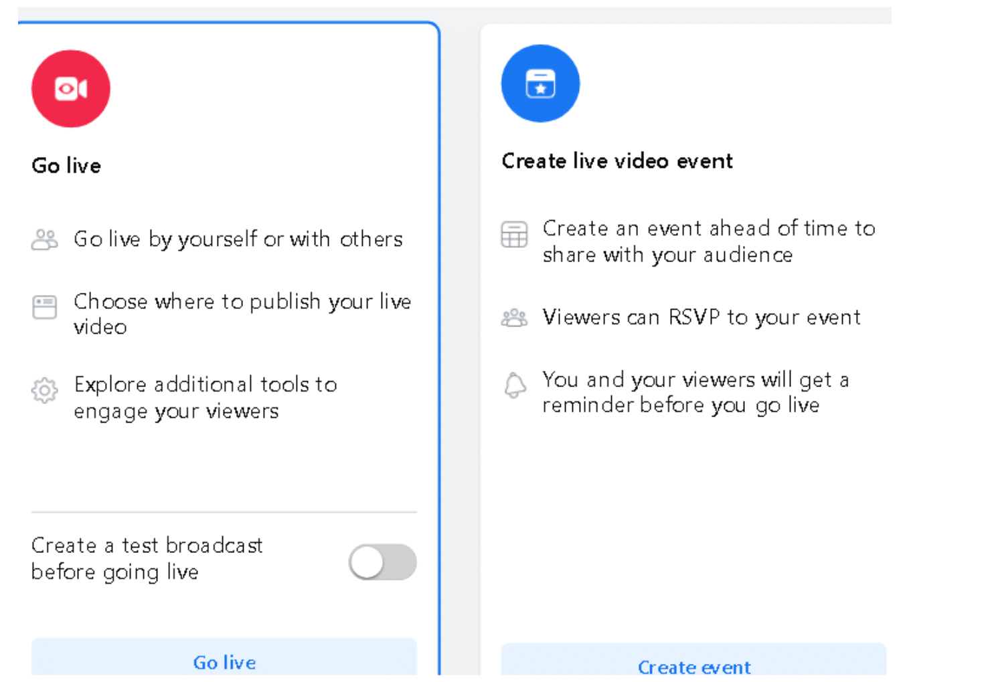Click the blue live video event icon

pos(540,82)
